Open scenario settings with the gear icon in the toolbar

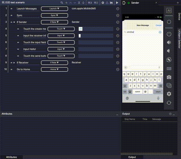103,3
